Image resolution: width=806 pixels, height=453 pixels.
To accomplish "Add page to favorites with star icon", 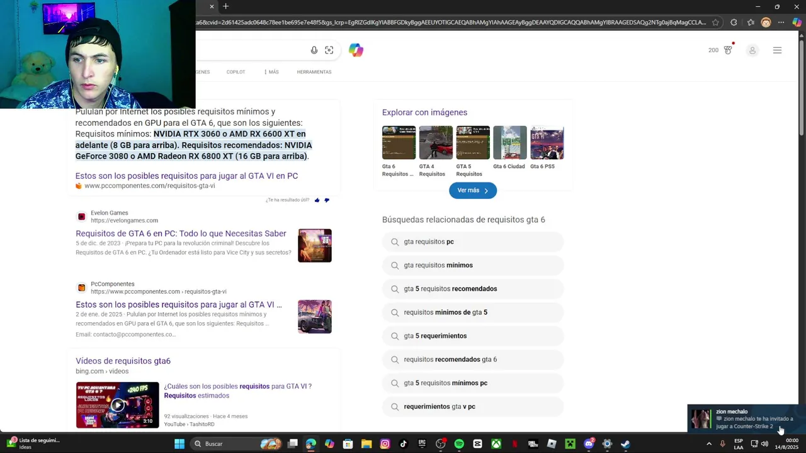I will click(715, 23).
